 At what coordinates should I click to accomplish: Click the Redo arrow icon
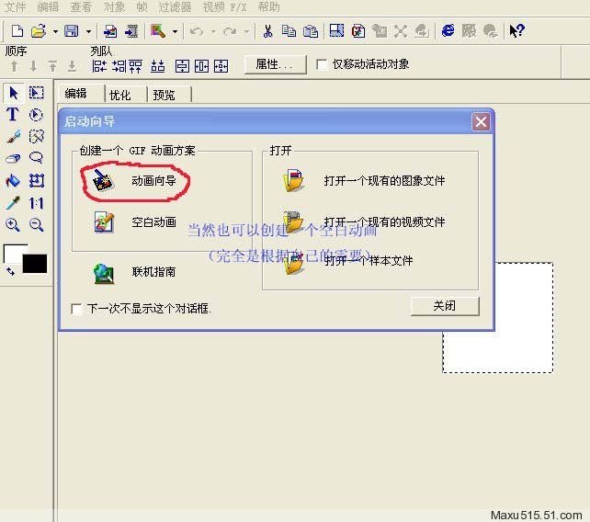point(230,31)
